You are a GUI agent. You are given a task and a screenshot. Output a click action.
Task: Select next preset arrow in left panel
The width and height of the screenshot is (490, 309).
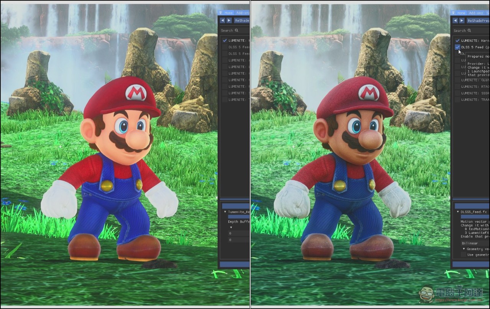click(229, 20)
